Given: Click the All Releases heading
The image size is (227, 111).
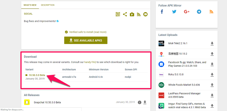Looking at the screenshot, I should point(32,95).
